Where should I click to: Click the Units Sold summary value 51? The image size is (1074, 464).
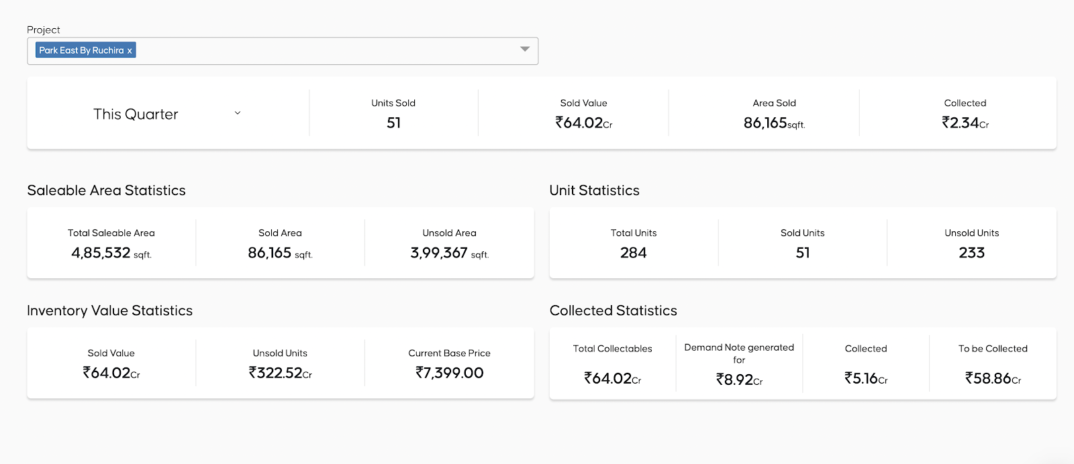click(x=393, y=123)
